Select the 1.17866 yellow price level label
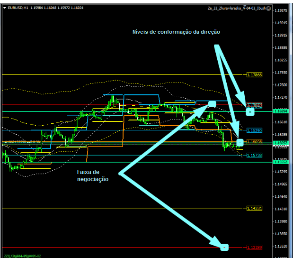Image resolution: width=293 pixels, height=258 pixels. [x=254, y=74]
